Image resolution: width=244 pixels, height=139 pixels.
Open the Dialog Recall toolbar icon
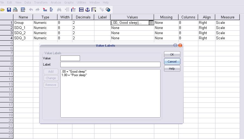pyautogui.click(x=23, y=10)
